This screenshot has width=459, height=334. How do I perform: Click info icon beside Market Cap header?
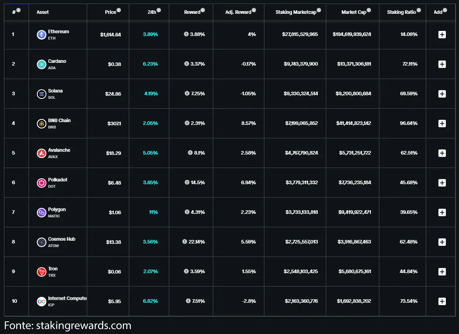[x=369, y=10]
